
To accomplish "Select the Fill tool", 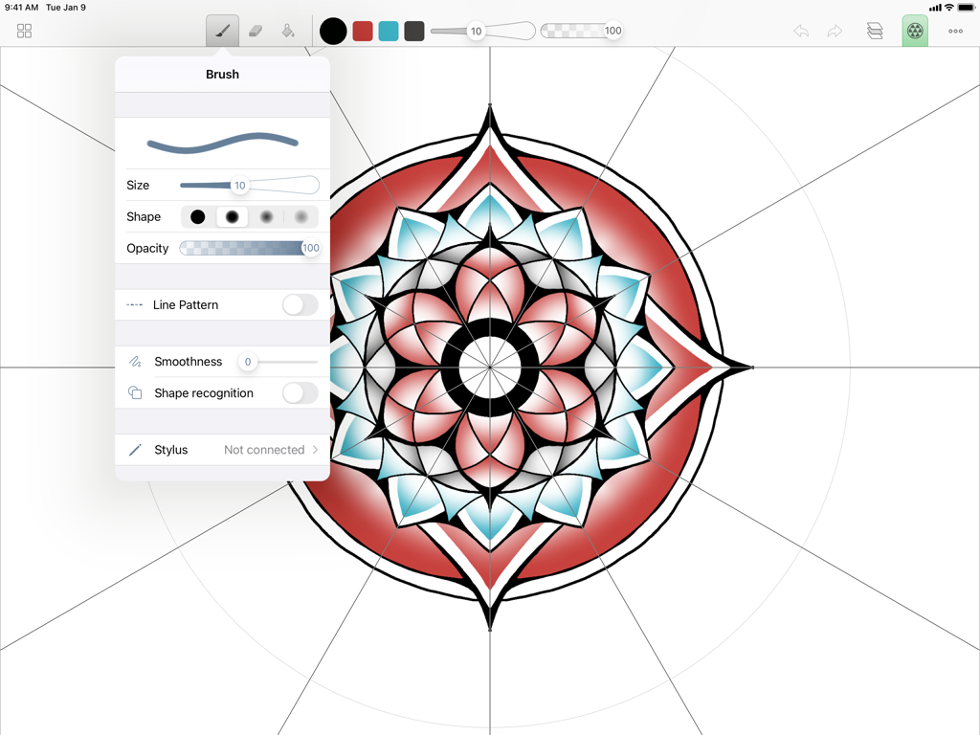I will (289, 31).
